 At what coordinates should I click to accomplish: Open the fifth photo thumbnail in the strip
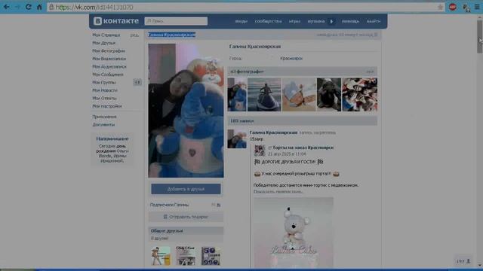point(359,95)
